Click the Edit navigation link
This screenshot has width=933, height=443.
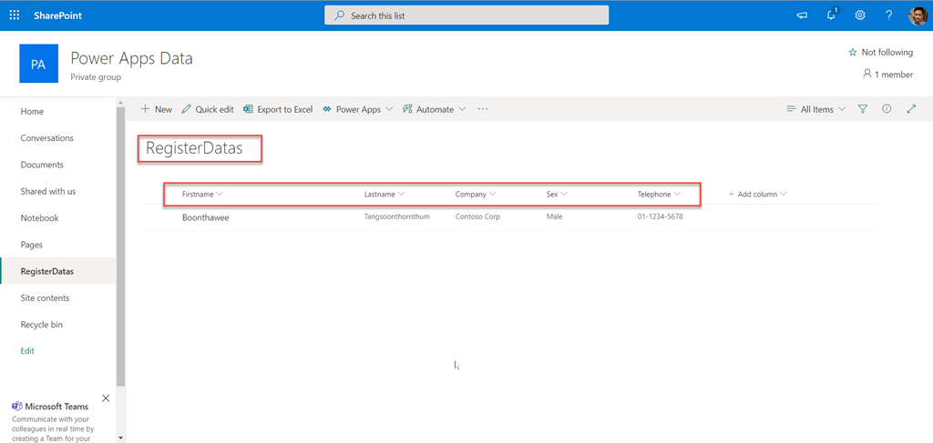(27, 351)
